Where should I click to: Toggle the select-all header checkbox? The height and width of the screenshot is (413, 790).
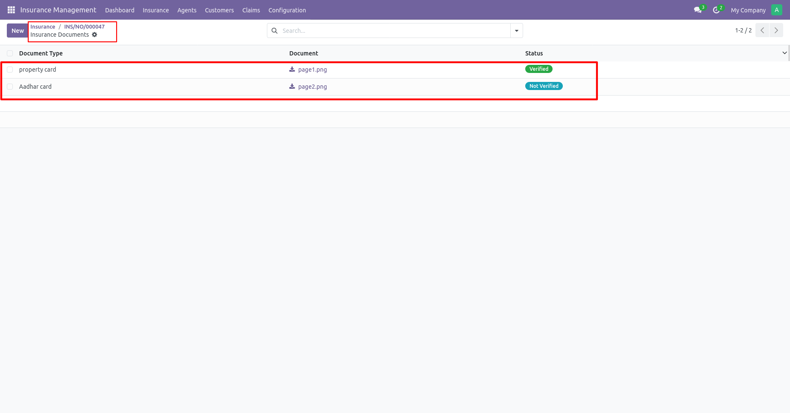[10, 53]
